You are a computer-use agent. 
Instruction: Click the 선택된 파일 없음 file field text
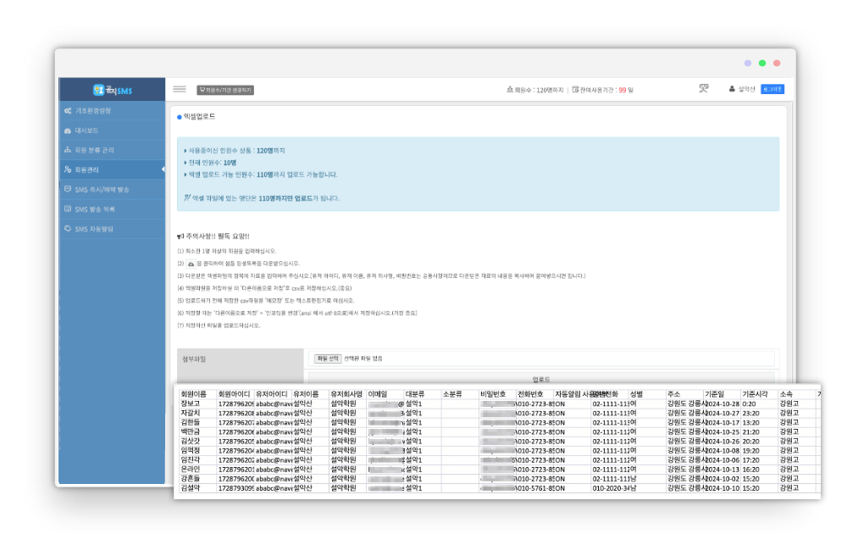(x=363, y=359)
